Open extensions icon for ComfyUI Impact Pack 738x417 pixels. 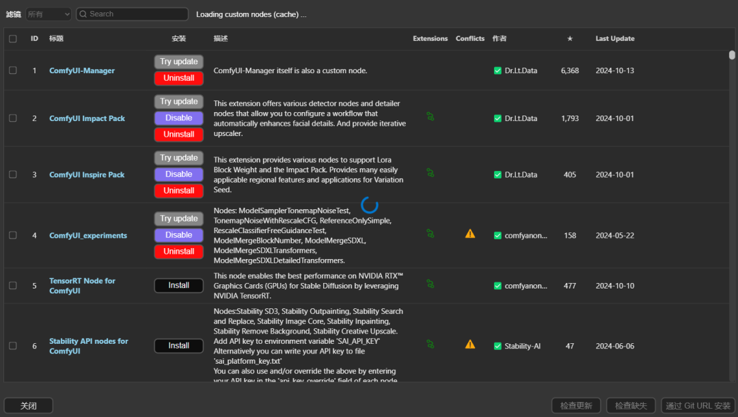click(430, 116)
